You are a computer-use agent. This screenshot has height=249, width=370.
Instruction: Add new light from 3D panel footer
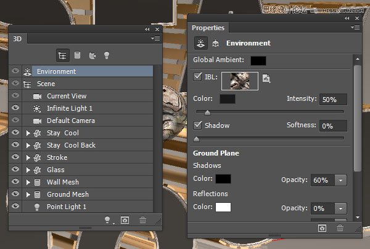[x=109, y=219]
